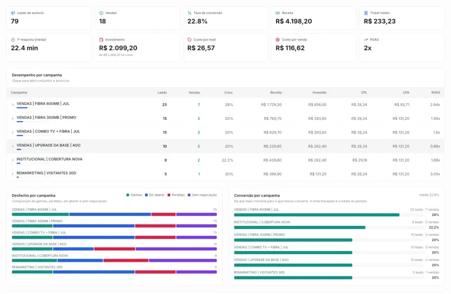This screenshot has height=294, width=451.
Task: Toggle the Perdidas legend red swatch
Action: point(169,195)
